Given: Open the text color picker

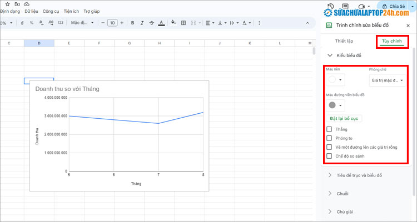Looking at the screenshot, I should pyautogui.click(x=161, y=23).
